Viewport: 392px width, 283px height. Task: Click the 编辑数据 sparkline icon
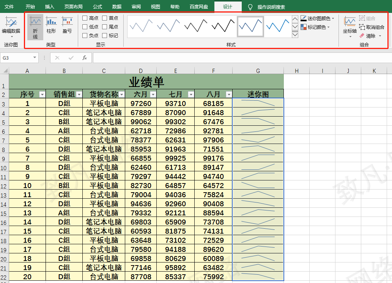click(x=11, y=22)
